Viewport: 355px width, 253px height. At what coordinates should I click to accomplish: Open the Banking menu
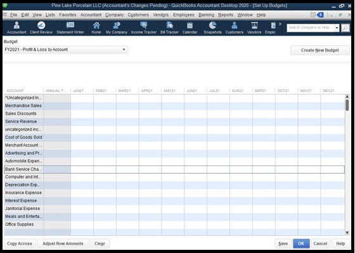(x=206, y=15)
